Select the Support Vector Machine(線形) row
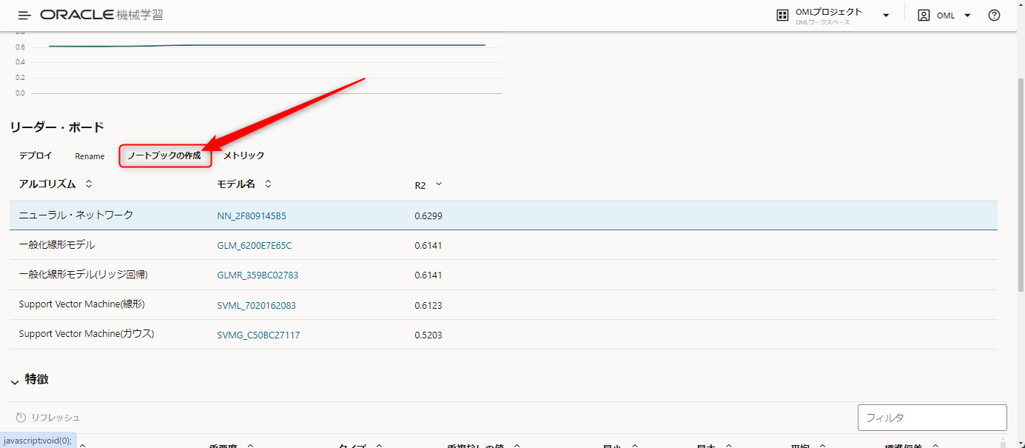This screenshot has height=448, width=1025. 503,305
